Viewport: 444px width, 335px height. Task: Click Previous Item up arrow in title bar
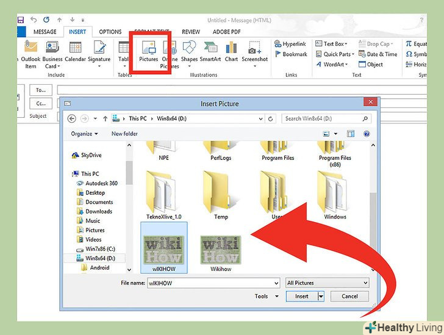(x=60, y=20)
